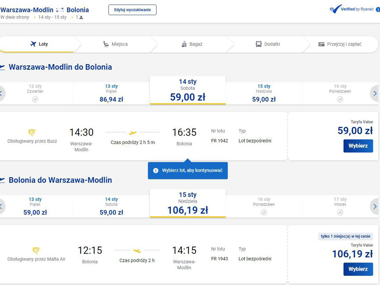Click the Malta Air operator harp logo
Viewport: 380px width, 285px height.
[x=36, y=250]
